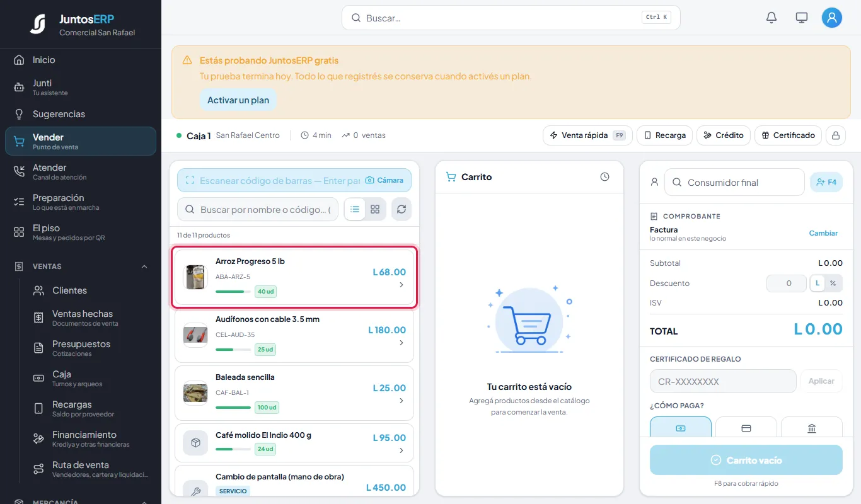Click the Recarga button
The width and height of the screenshot is (861, 504).
(665, 135)
